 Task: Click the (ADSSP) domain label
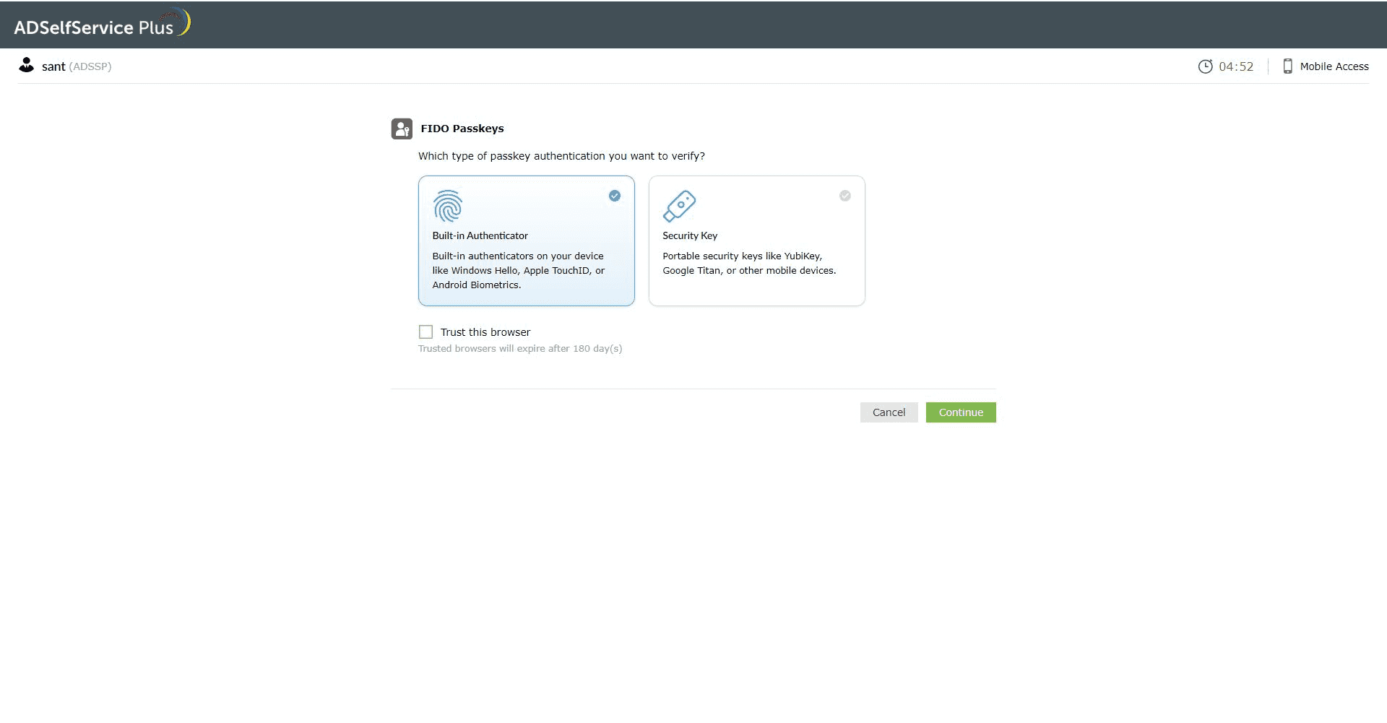[x=90, y=66]
